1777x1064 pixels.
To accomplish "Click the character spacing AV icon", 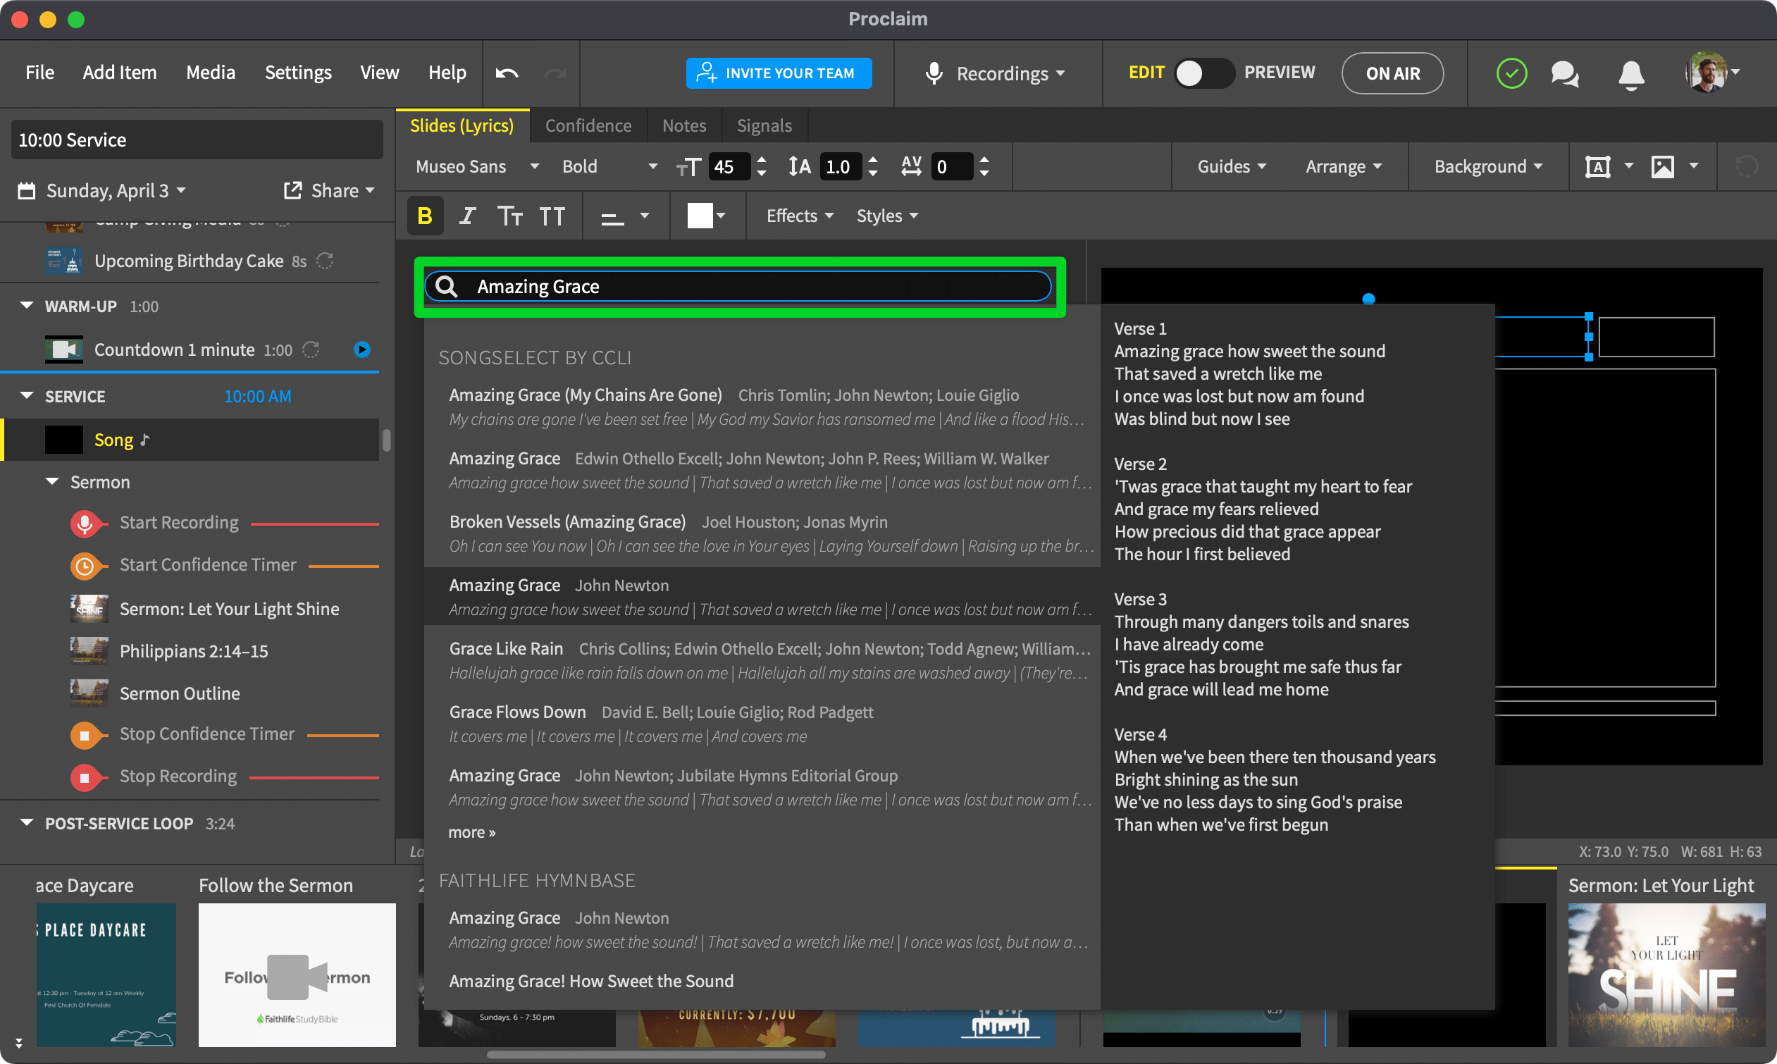I will pyautogui.click(x=911, y=166).
